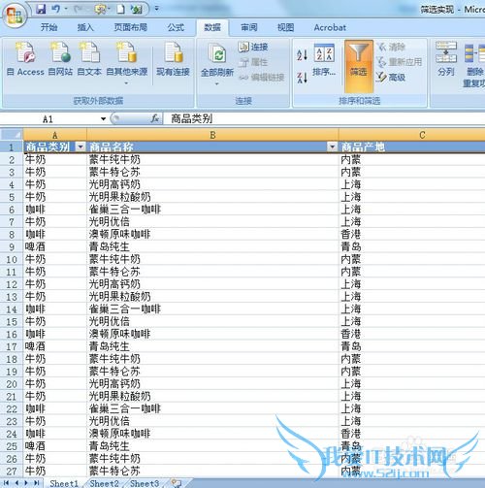Select header cell 商品产地

(412, 146)
